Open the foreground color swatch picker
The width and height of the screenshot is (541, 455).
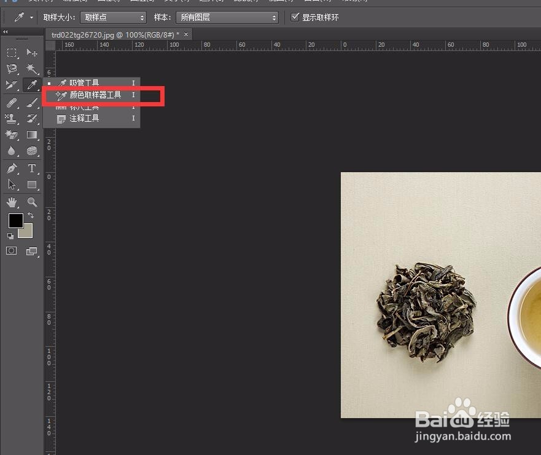[x=16, y=220]
